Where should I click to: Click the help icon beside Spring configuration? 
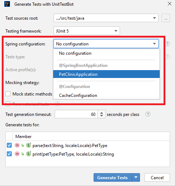pyautogui.click(x=167, y=44)
